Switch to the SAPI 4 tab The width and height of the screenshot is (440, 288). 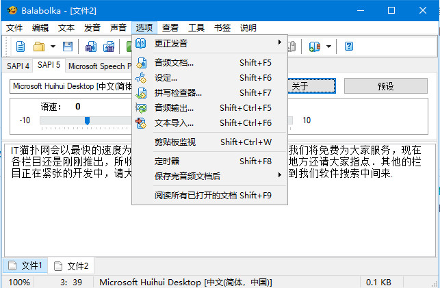click(18, 66)
